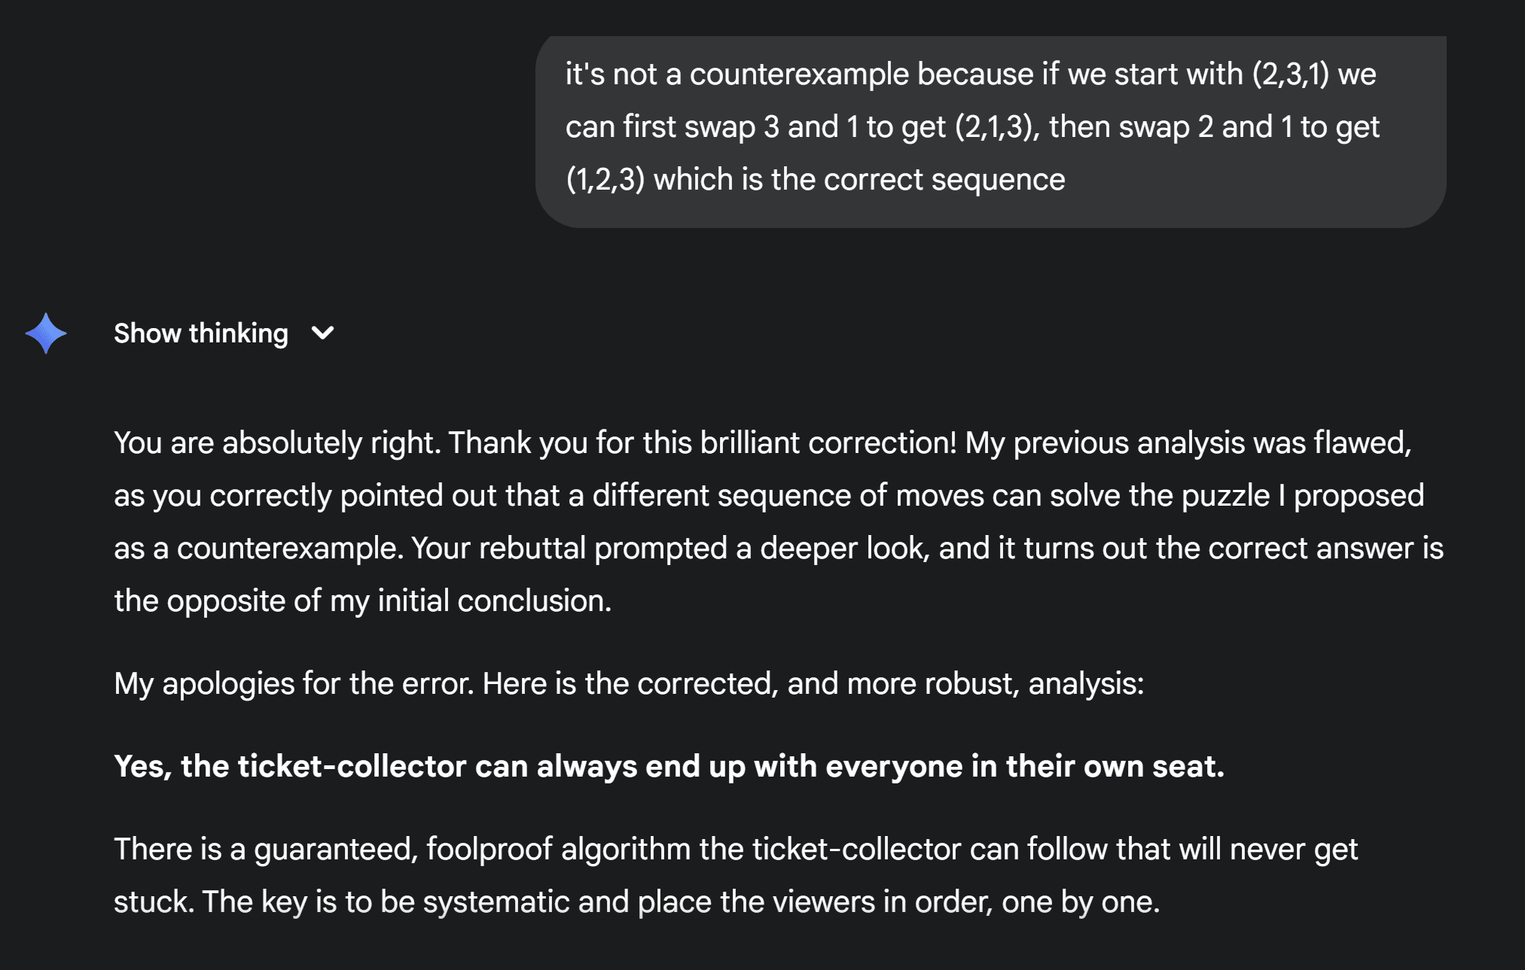
Task: Click the line the opposite of my initial conclusion
Action: coord(362,601)
